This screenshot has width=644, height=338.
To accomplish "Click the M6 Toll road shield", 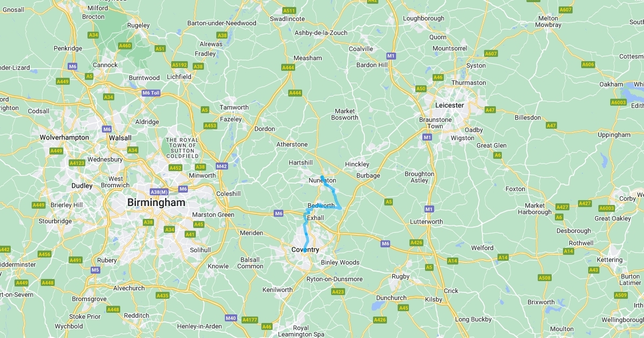I will 151,93.
